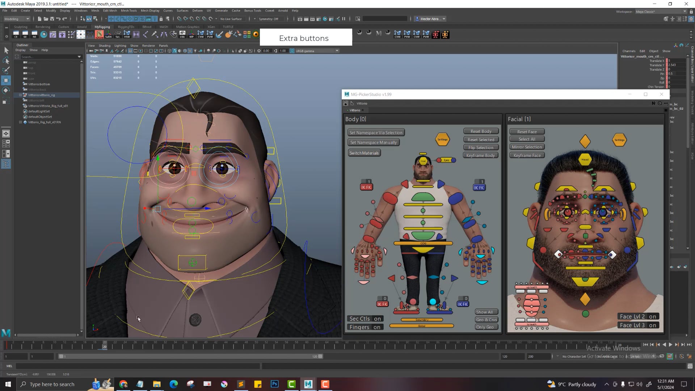Image resolution: width=695 pixels, height=391 pixels.
Task: Click the CE shelf icon
Action: click(x=16, y=34)
